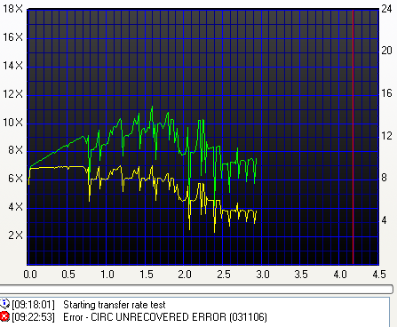The width and height of the screenshot is (397, 327).
Task: Click the 18X label on the left axis
Action: pyautogui.click(x=12, y=9)
